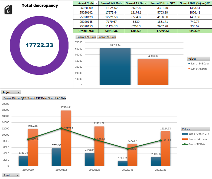Select cell with value 17878.44 in the table
This screenshot has width=212, height=179.
pyautogui.click(x=111, y=12)
